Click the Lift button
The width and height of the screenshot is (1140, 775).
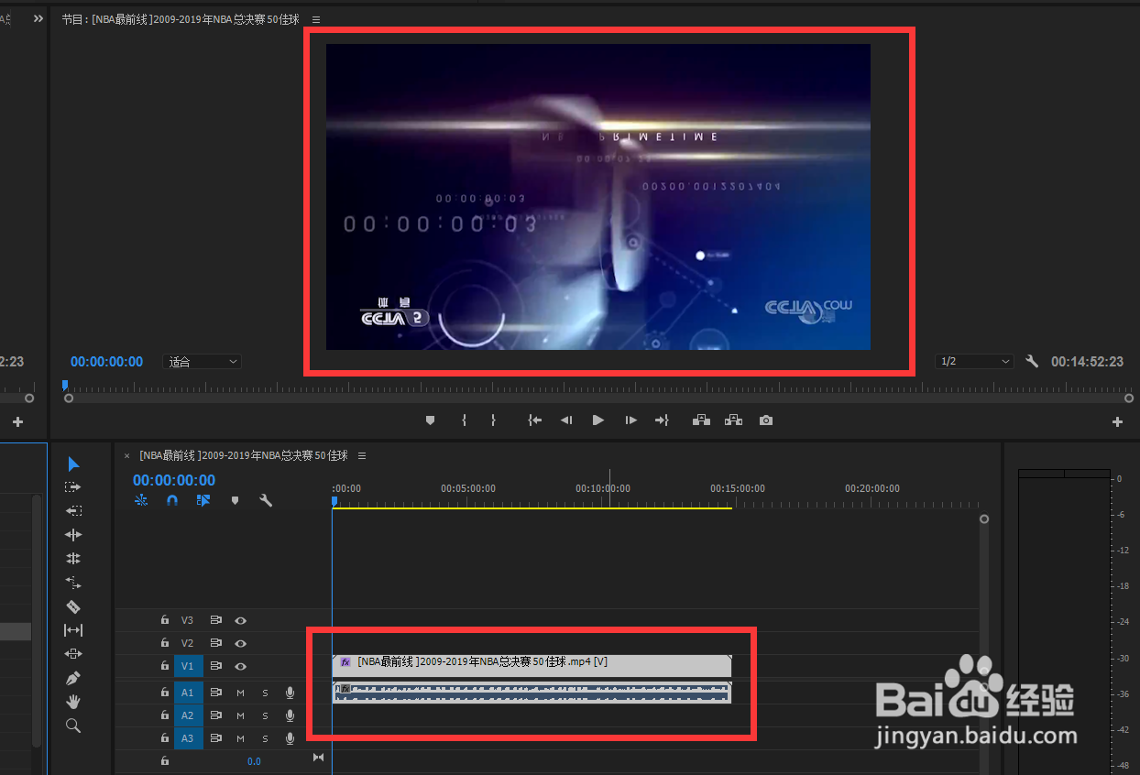click(702, 420)
